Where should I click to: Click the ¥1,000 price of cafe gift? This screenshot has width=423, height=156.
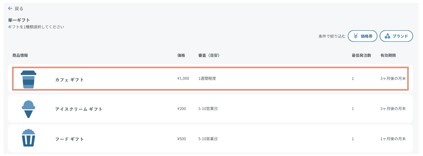pos(183,78)
